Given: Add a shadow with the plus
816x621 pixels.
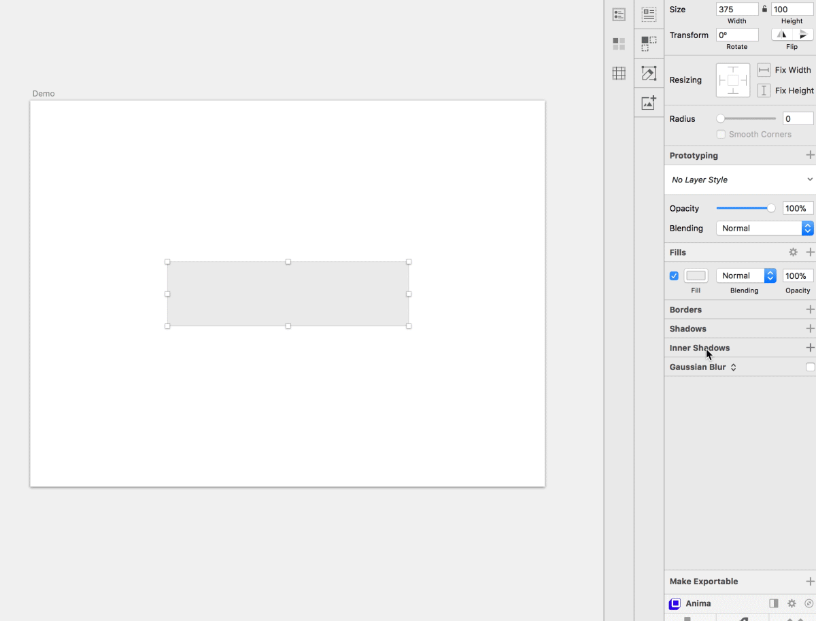Looking at the screenshot, I should tap(810, 329).
